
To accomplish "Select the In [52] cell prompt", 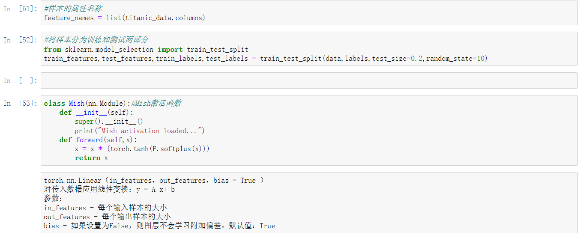I will click(20, 40).
